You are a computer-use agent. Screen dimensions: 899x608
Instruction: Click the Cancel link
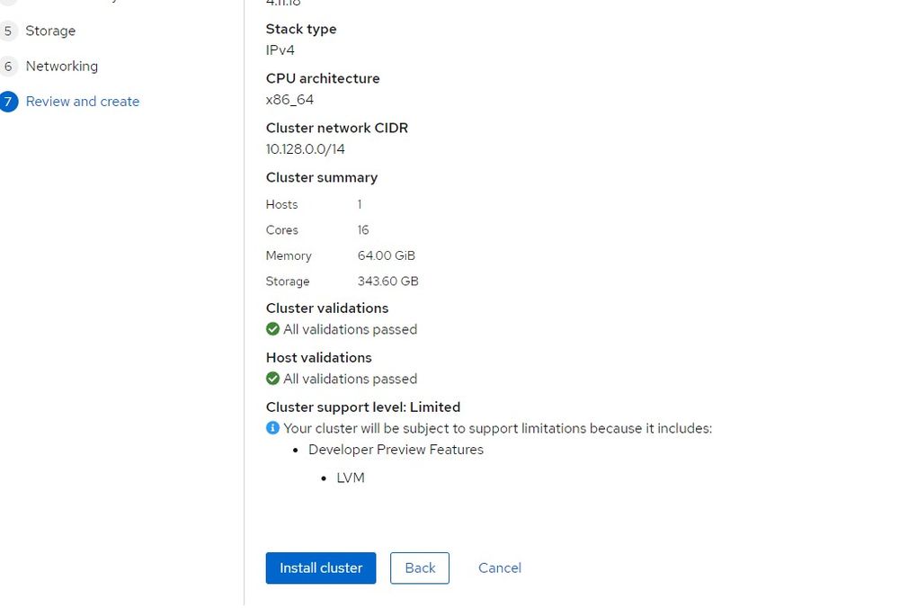click(499, 568)
